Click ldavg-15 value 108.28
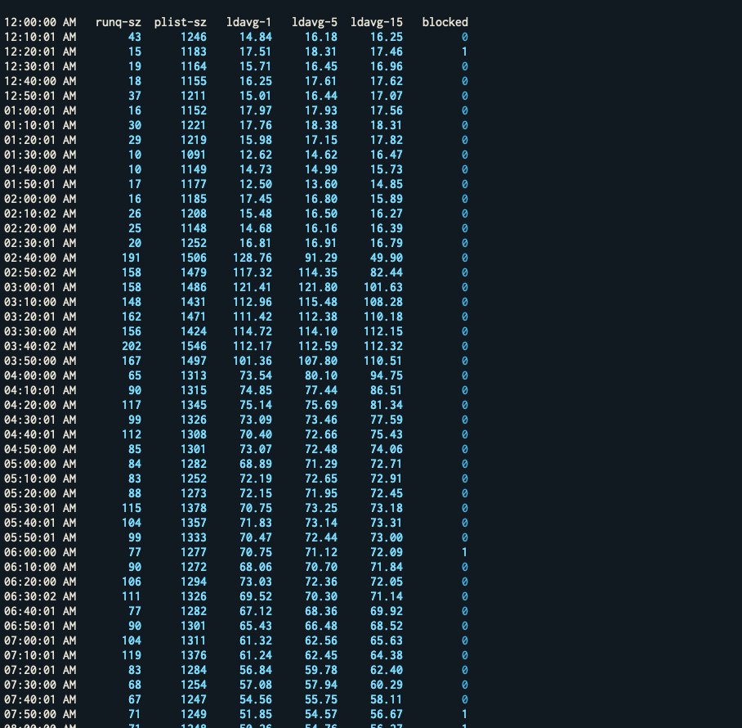The width and height of the screenshot is (742, 728). (x=383, y=302)
